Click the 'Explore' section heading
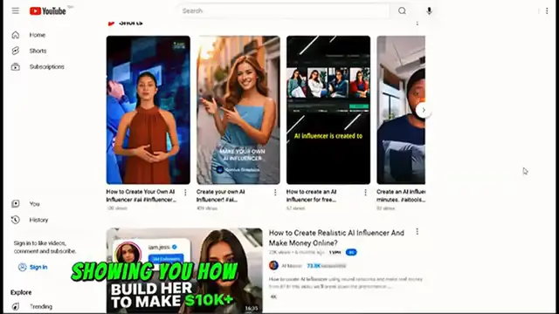Viewport: 559px width, 314px height. (21, 292)
